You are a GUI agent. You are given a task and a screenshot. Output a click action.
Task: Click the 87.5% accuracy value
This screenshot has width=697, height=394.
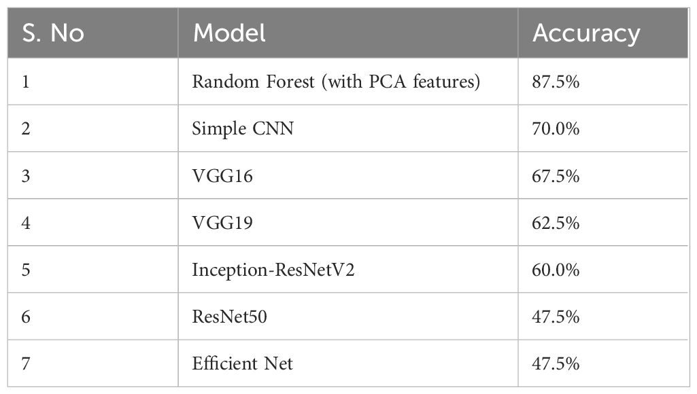[556, 82]
